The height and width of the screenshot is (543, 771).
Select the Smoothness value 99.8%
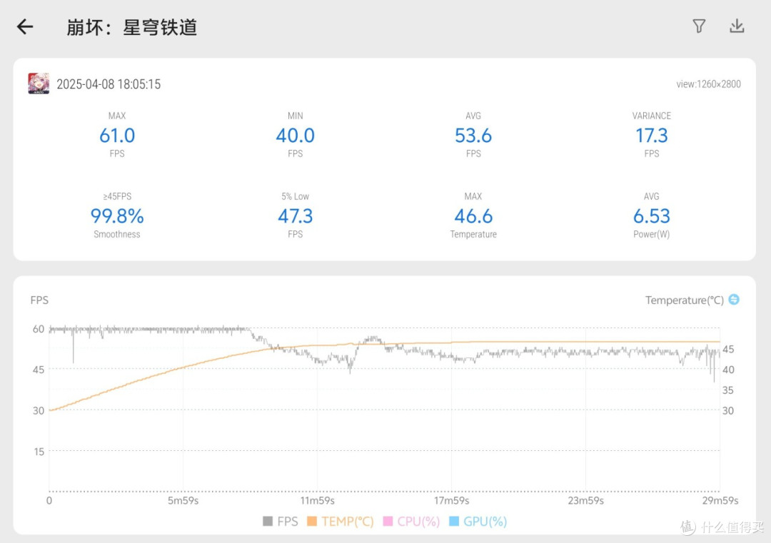[x=117, y=215]
